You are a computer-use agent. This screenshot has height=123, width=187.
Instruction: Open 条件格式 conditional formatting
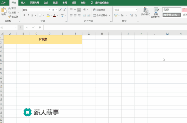pos(145,12)
